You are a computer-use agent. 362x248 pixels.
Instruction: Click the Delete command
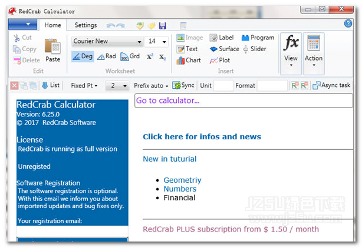(x=27, y=61)
